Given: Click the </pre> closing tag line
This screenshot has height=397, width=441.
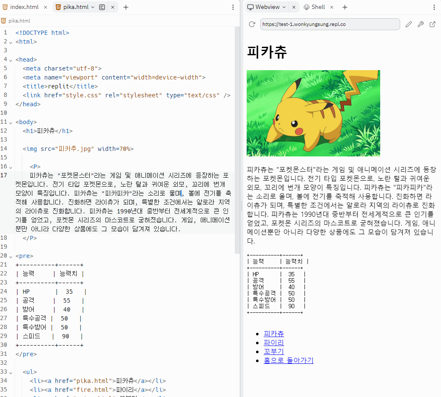Looking at the screenshot, I should click(x=26, y=354).
